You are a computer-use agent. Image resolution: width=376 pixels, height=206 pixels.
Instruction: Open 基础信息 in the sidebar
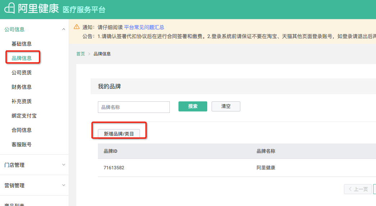click(x=22, y=44)
